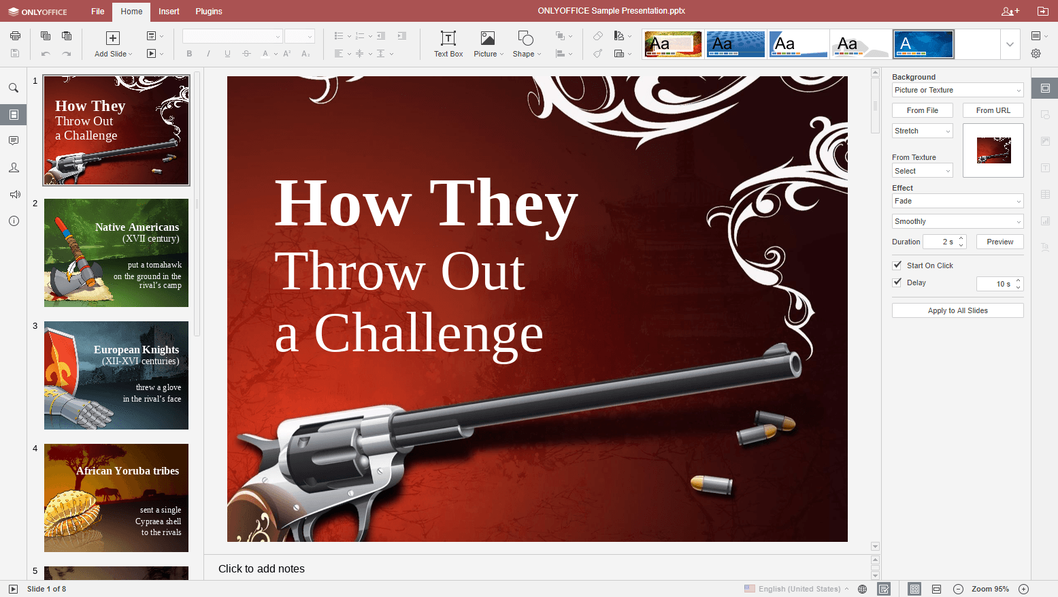The height and width of the screenshot is (597, 1058).
Task: Toggle italic formatting
Action: [208, 53]
